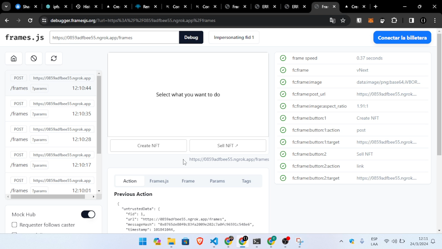Select history entry at 12:10:17
This screenshot has width=442, height=249.
pos(51,160)
